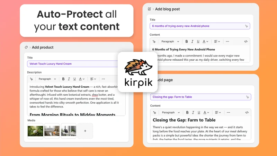
Task: Click the blog title field about Android phone
Action: pos(200,26)
